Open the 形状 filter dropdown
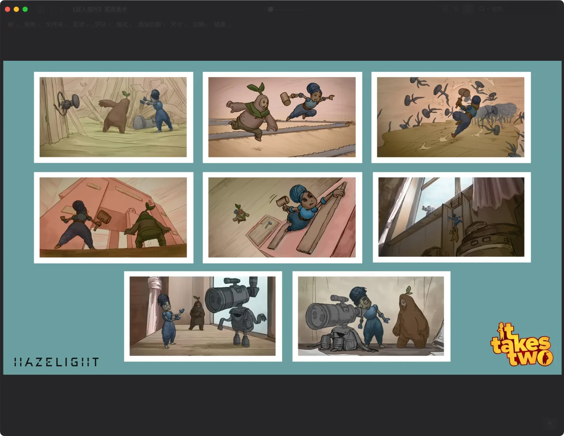Viewport: 564px width, 436px height. pos(80,25)
